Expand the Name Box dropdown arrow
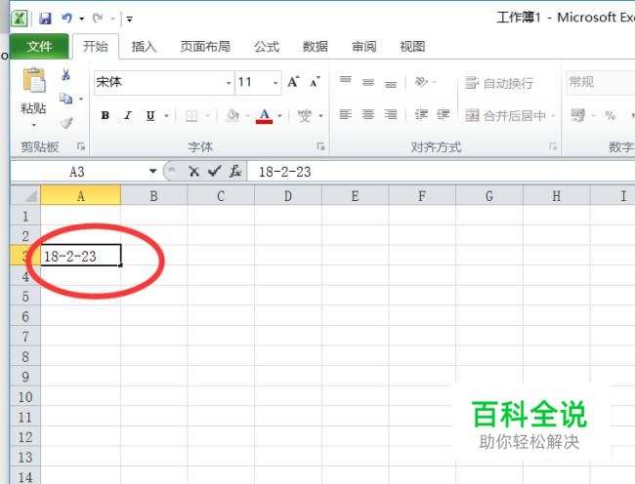Screen dimensions: 635x484 [152, 171]
